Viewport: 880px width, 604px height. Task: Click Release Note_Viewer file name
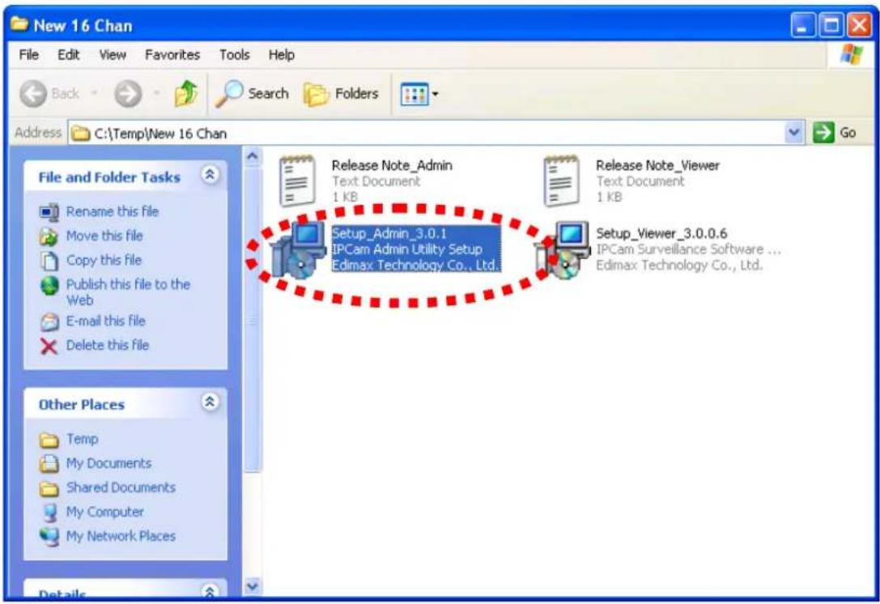point(657,166)
